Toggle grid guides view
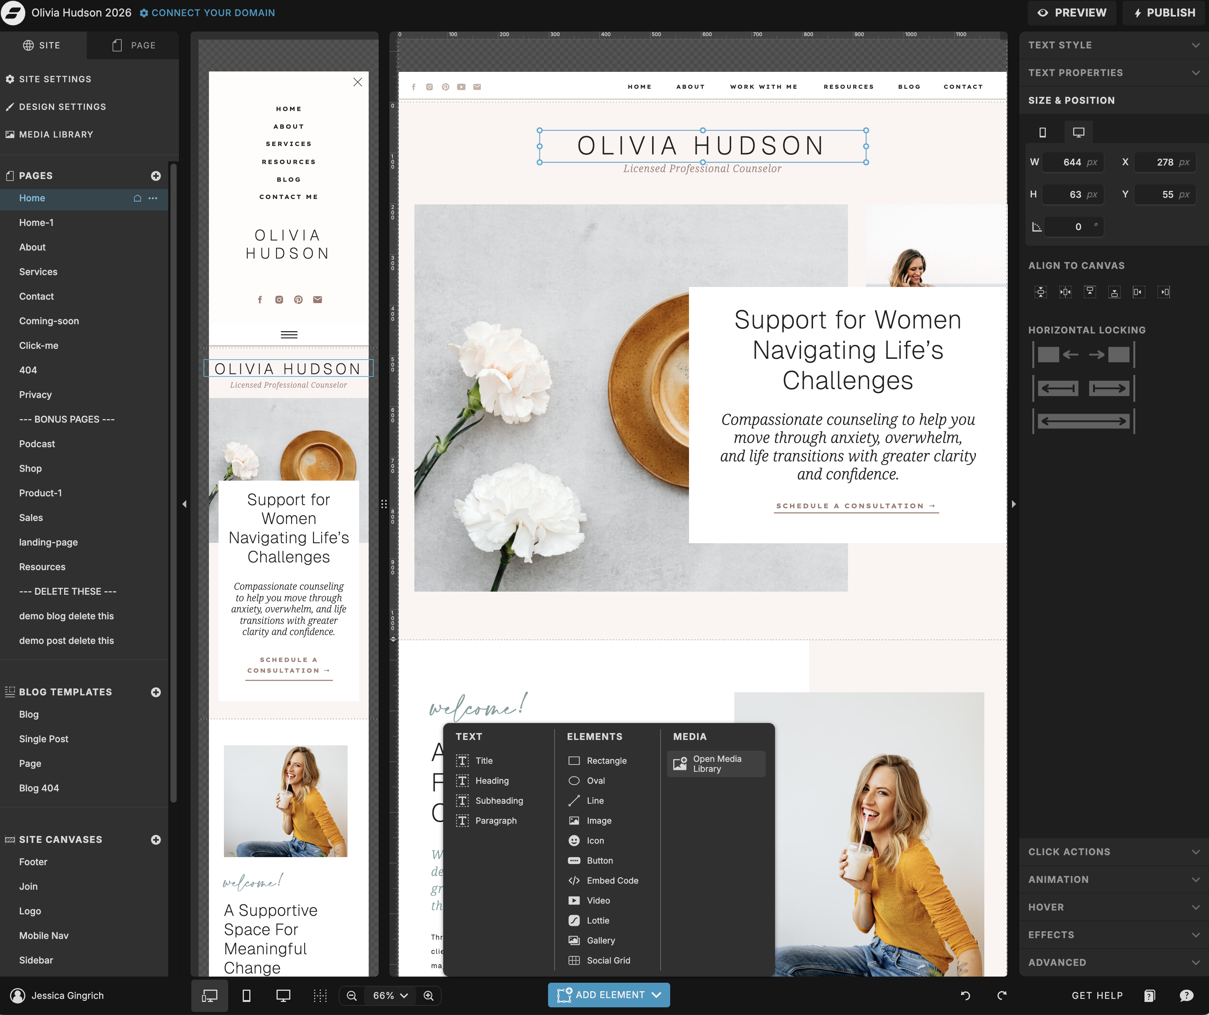 pos(320,995)
